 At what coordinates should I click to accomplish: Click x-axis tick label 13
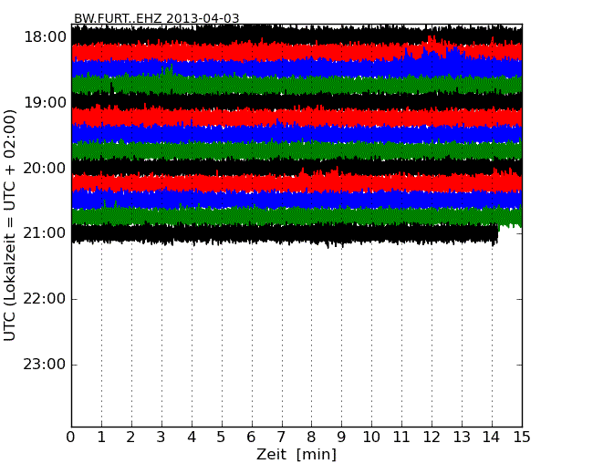[x=462, y=438]
